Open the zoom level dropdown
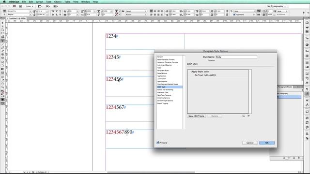 (x=30, y=6)
